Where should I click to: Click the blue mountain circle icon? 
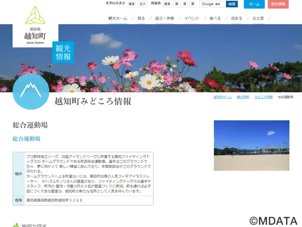pyautogui.click(x=31, y=92)
